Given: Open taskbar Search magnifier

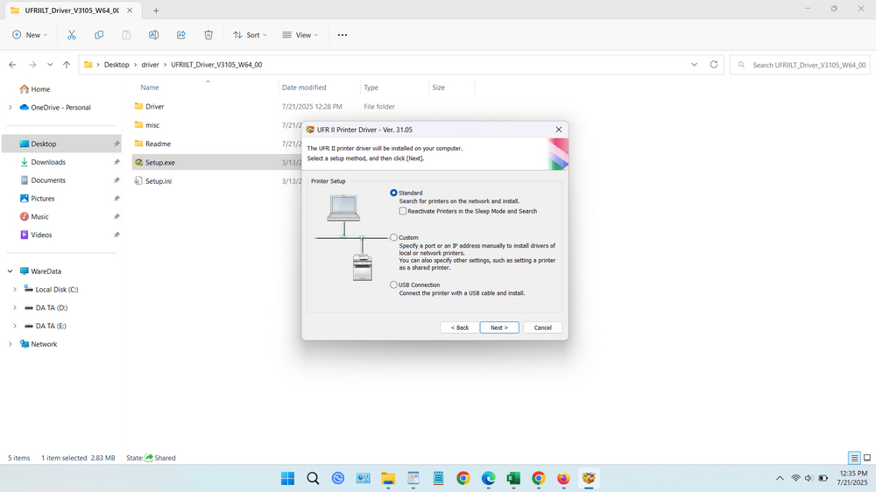Looking at the screenshot, I should 313,478.
